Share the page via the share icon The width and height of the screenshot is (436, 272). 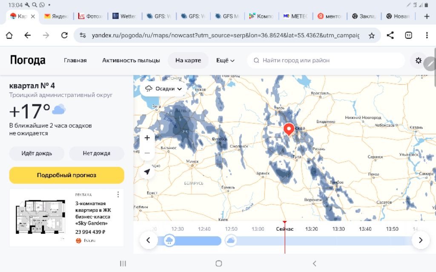(390, 35)
